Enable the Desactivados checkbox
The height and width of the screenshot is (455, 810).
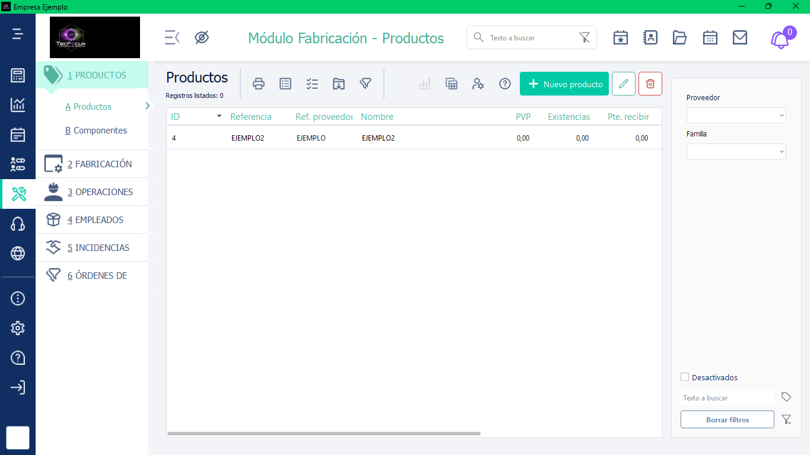[685, 377]
